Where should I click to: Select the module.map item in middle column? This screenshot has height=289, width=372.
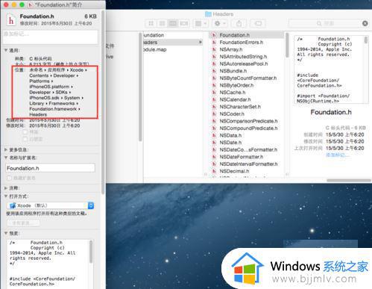tap(155, 49)
